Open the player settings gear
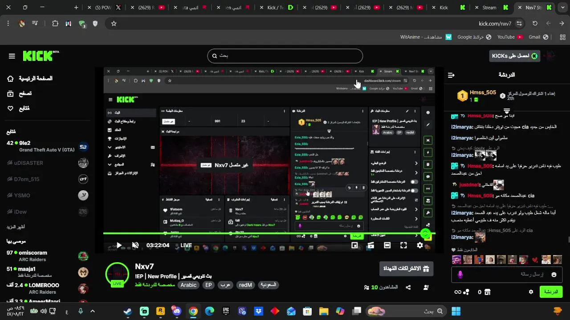Viewport: 570px width, 320px height. [419, 245]
